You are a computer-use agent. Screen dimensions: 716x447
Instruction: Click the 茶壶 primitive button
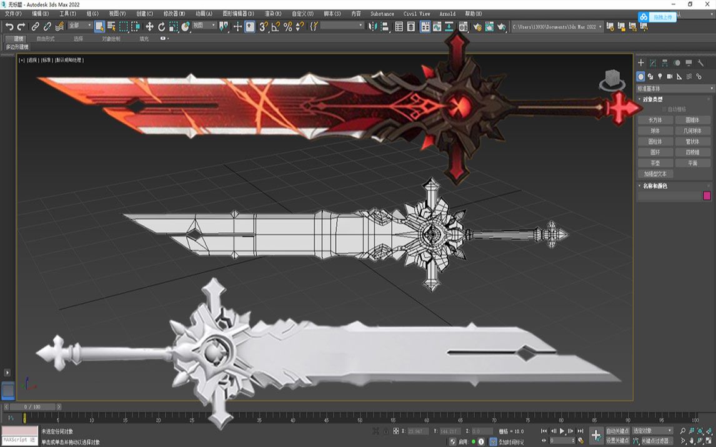655,163
